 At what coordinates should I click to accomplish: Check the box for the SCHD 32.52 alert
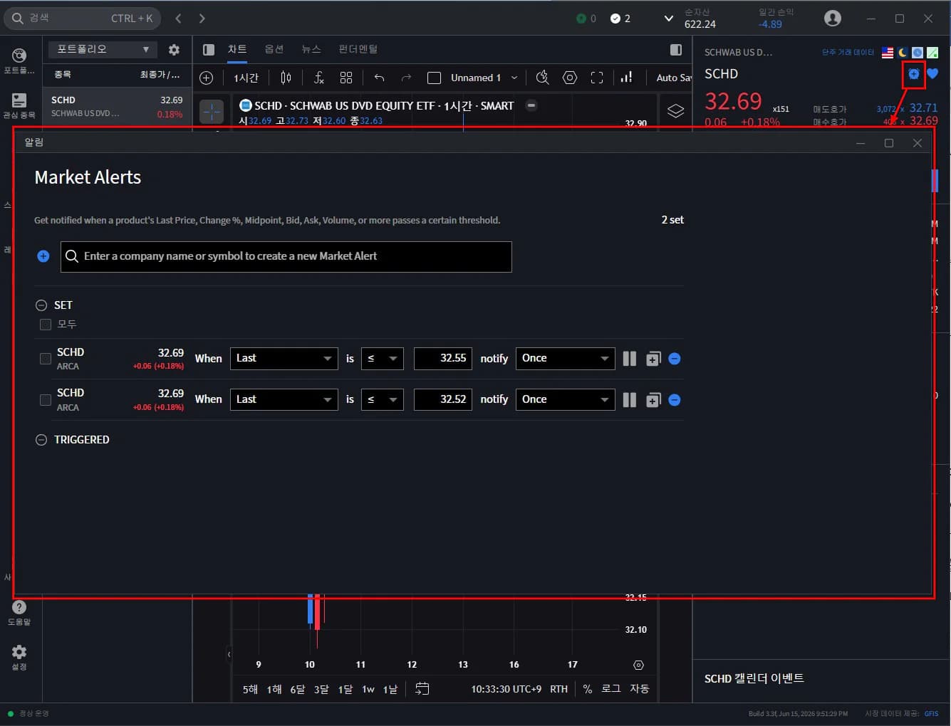pyautogui.click(x=46, y=400)
